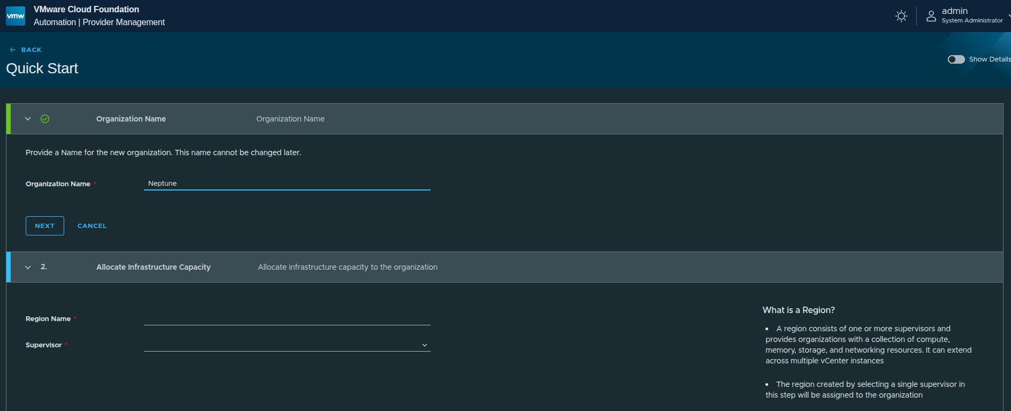Screen dimensions: 1011x411
Task: Click the Region Name field label
Action: (48, 319)
